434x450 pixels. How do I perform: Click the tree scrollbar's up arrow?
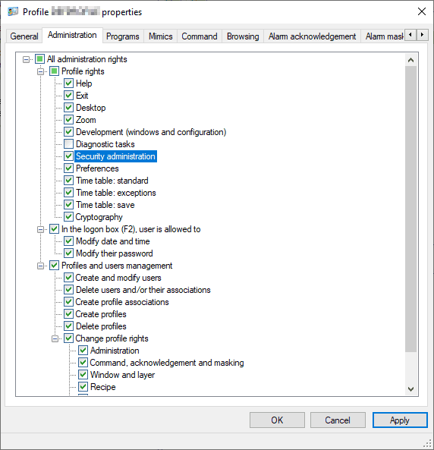click(410, 60)
